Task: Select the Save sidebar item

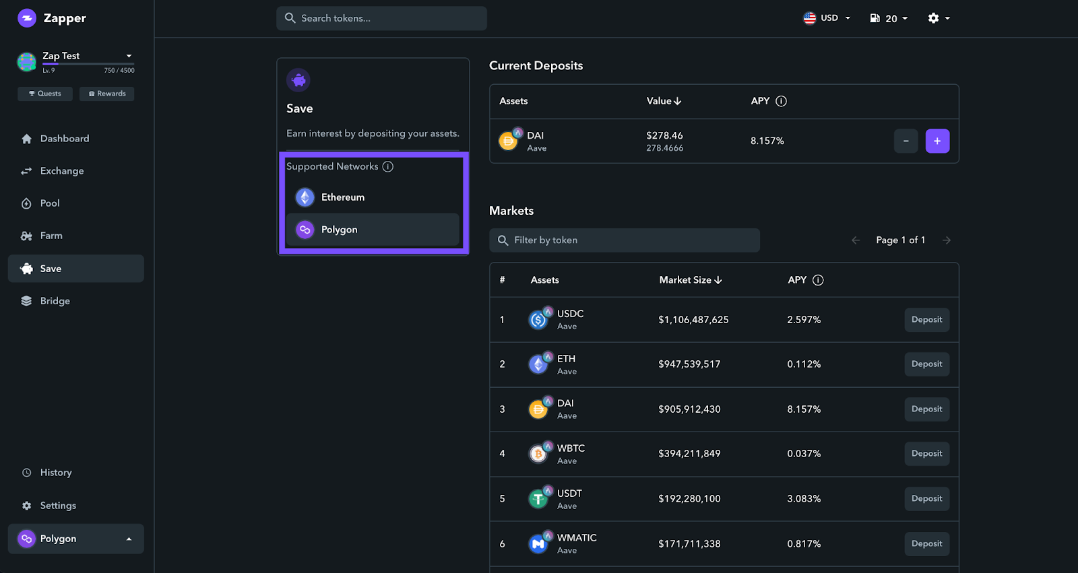Action: coord(76,269)
